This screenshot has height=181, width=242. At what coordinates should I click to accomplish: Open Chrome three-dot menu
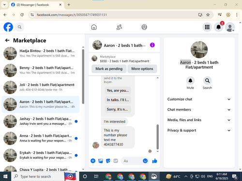(237, 15)
